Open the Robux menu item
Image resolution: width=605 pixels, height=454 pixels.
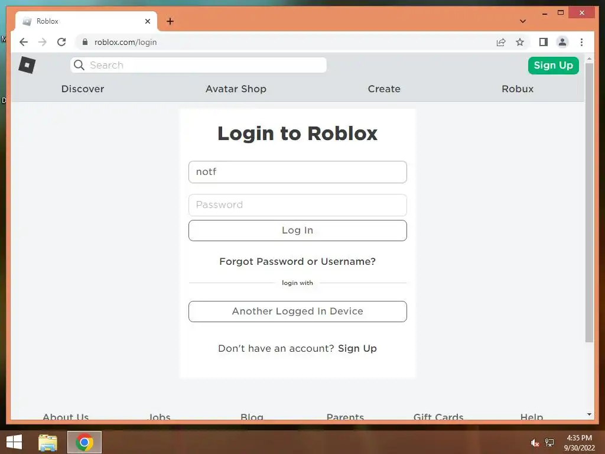point(518,89)
